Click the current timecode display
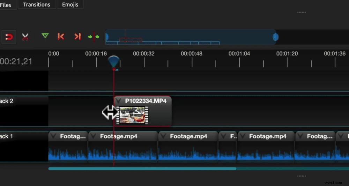Viewport: 349px width, 186px height. pyautogui.click(x=16, y=62)
